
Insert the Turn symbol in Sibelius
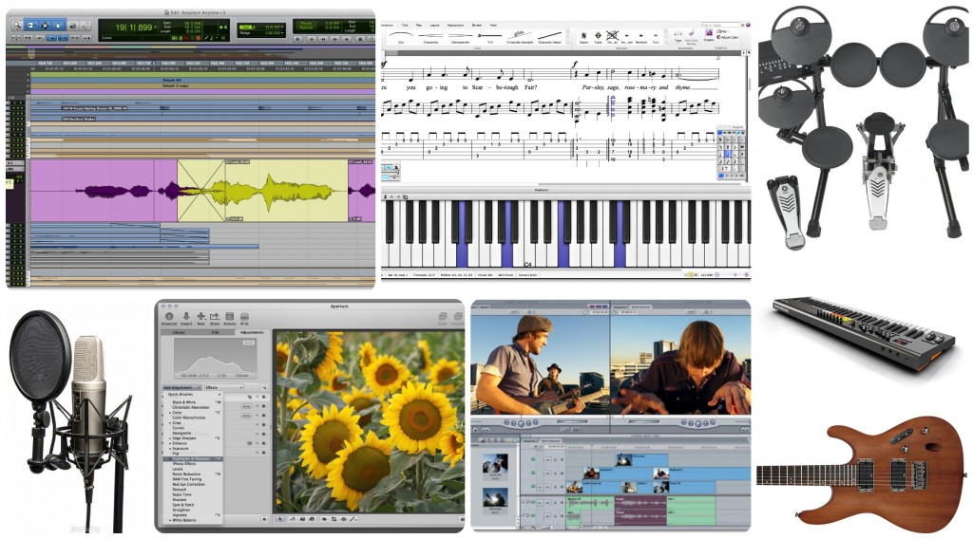tap(656, 38)
